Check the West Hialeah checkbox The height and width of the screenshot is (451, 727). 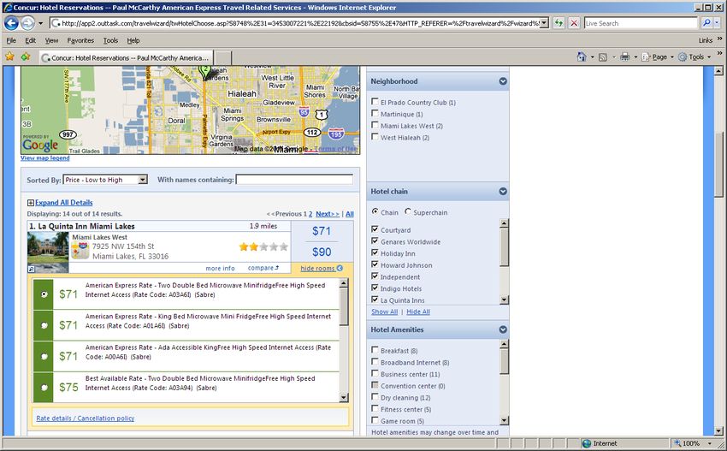pos(375,136)
